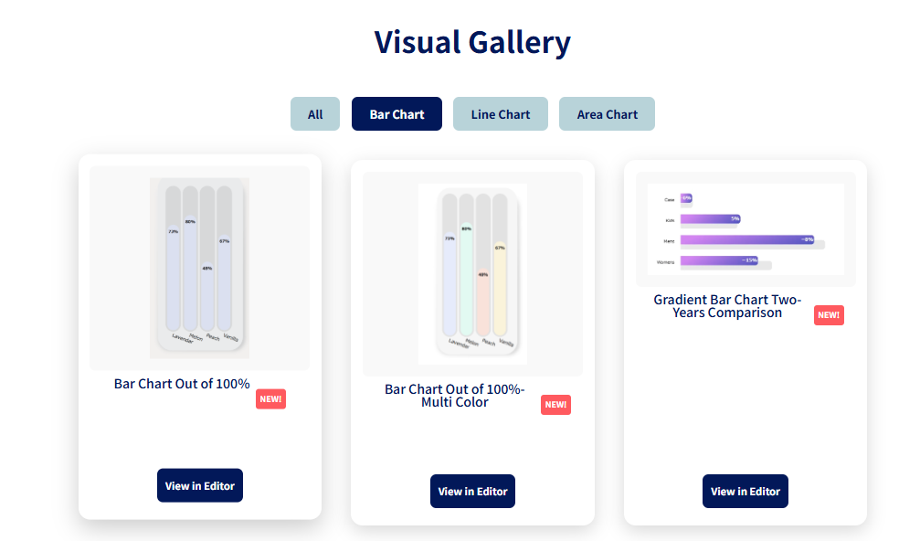Switch to the Line Chart filter
920x541 pixels.
pyautogui.click(x=501, y=114)
